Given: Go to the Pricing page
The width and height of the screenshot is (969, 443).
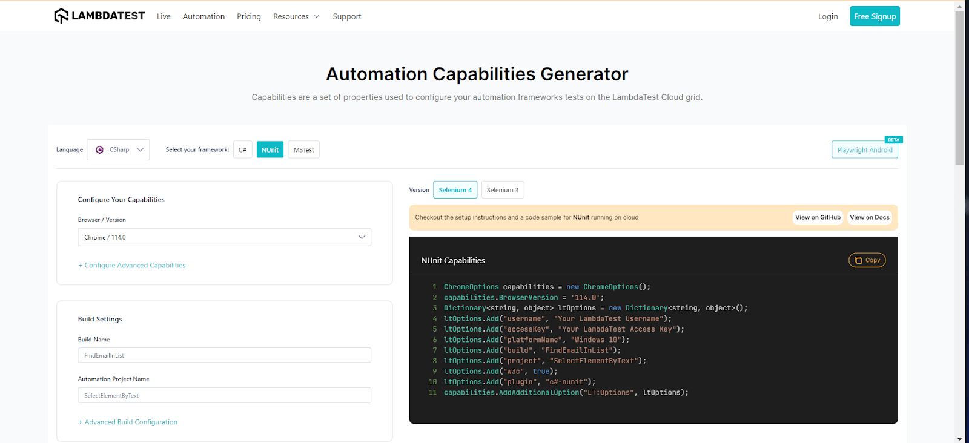Looking at the screenshot, I should [x=249, y=16].
